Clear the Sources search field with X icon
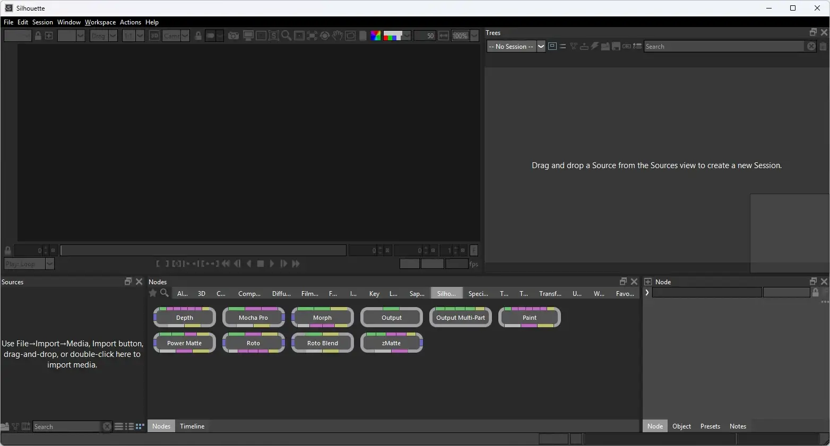Viewport: 830px width, 446px height. click(107, 426)
